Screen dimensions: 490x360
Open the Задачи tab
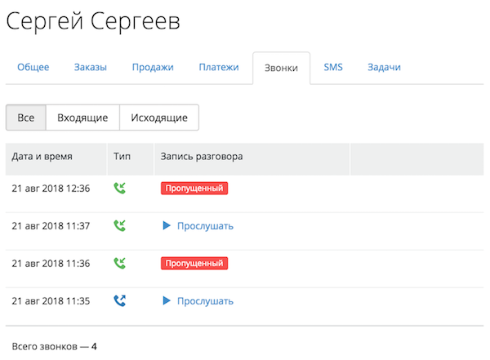pyautogui.click(x=384, y=67)
